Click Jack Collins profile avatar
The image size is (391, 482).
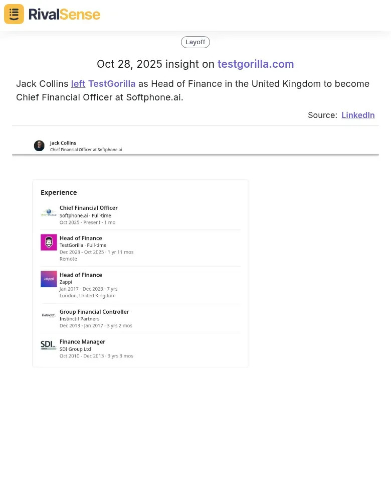[x=39, y=146]
